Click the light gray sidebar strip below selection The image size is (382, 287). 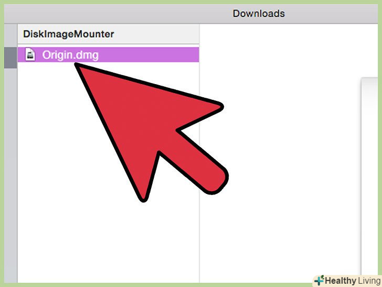[10, 175]
